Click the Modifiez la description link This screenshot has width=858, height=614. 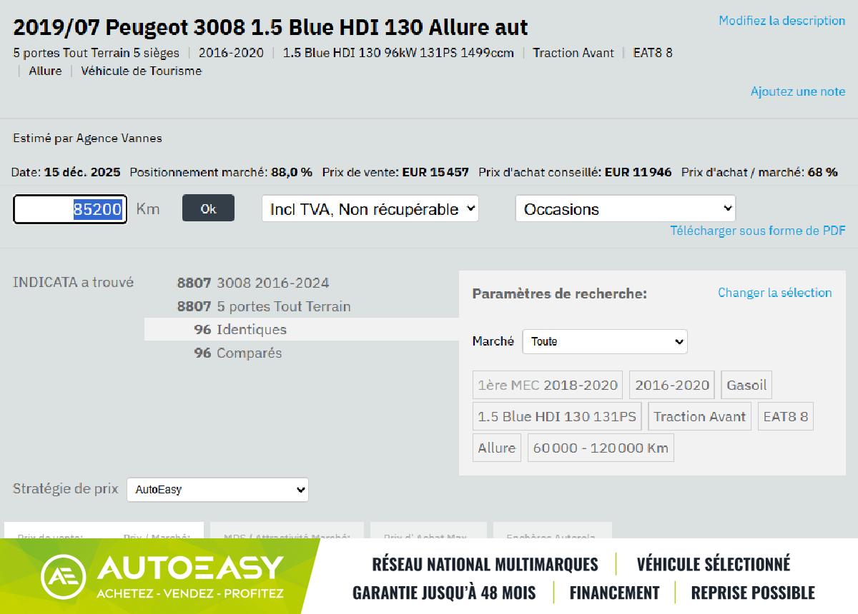pyautogui.click(x=781, y=21)
